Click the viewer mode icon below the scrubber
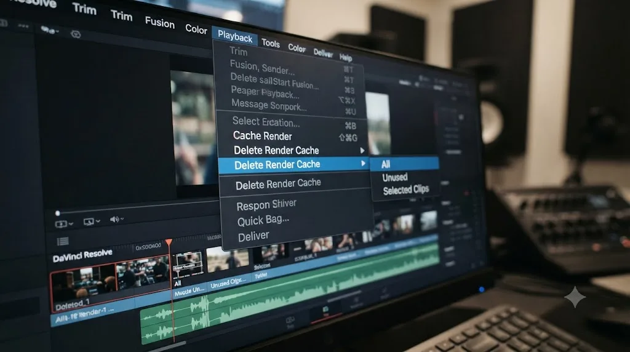This screenshot has width=630, height=352. coord(61,224)
